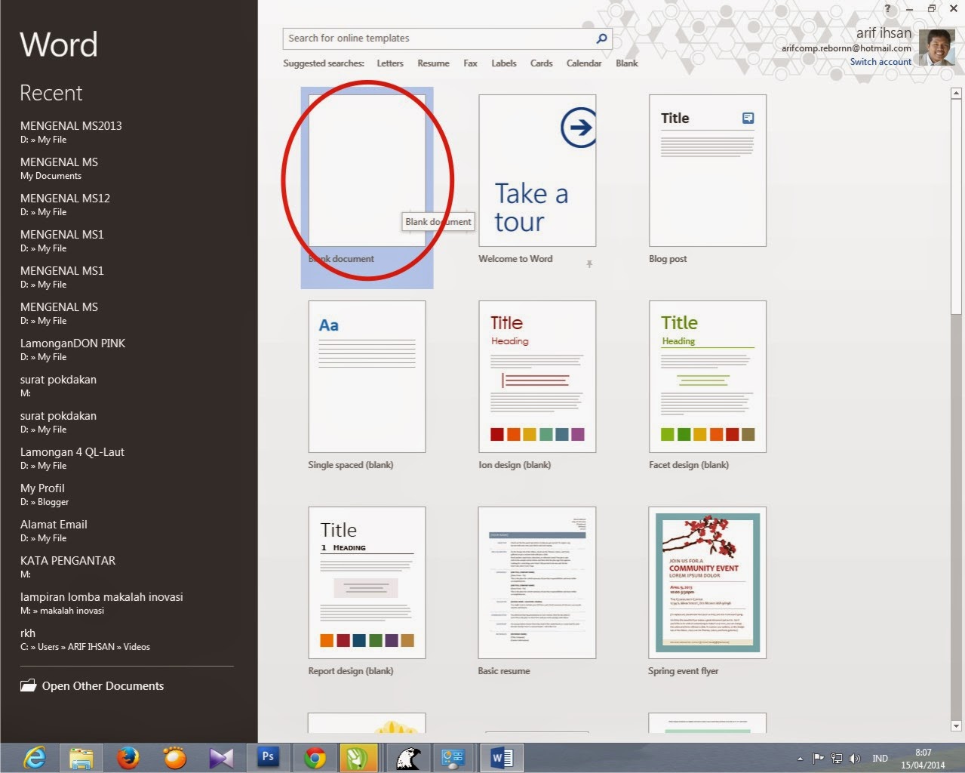Open recent file MENGENAL MS2013

pyautogui.click(x=71, y=132)
